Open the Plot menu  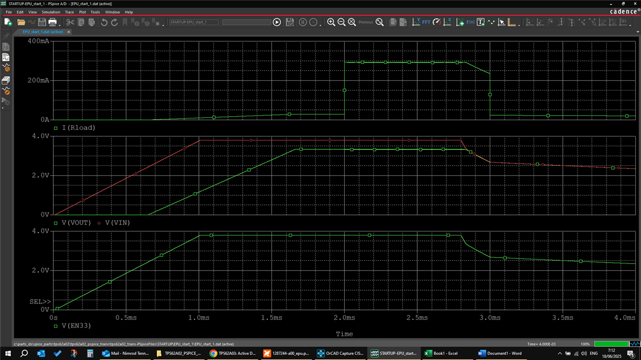click(82, 12)
